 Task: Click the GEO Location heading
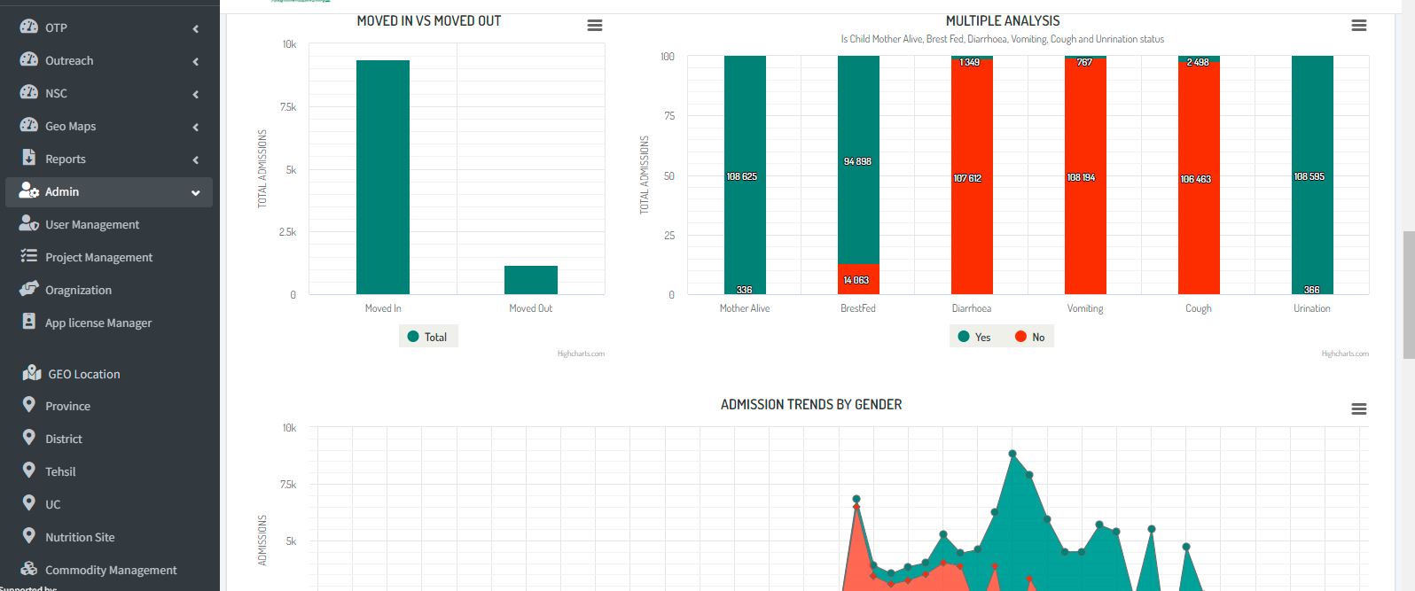[84, 374]
